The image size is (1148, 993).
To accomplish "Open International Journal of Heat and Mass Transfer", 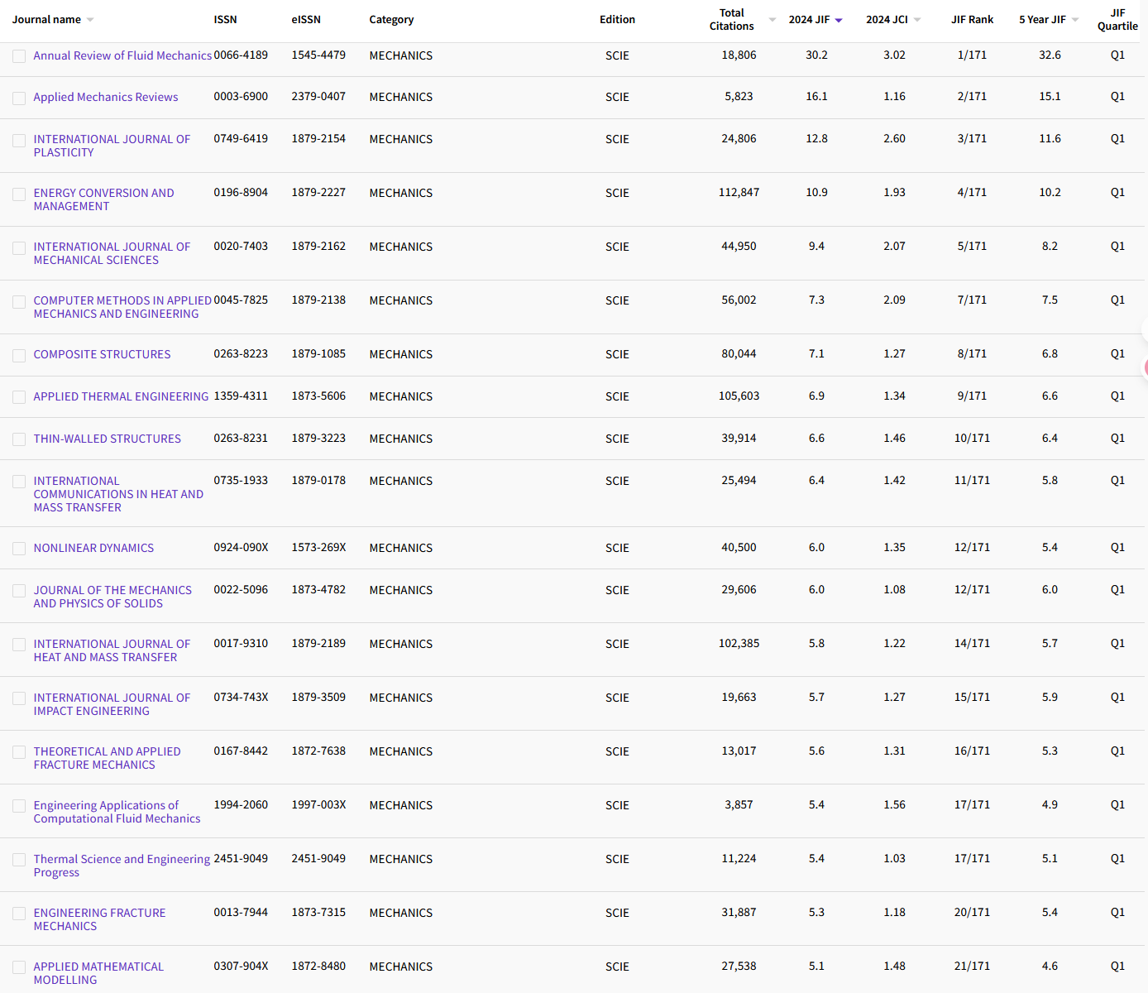I will [112, 650].
